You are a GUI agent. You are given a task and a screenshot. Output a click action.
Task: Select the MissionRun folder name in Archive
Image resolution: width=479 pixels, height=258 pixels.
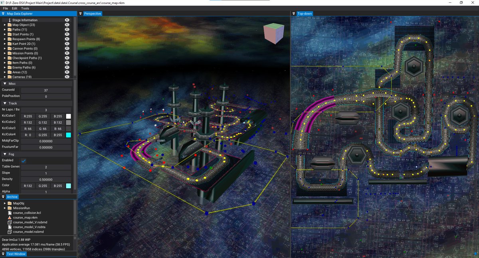coord(22,208)
